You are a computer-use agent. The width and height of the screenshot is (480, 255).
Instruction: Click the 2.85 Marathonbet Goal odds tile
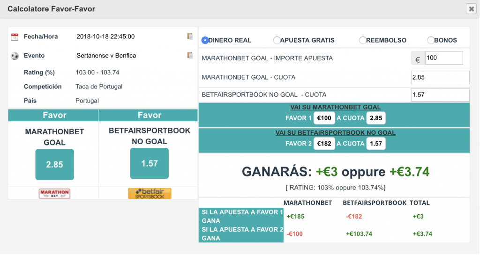pos(54,164)
